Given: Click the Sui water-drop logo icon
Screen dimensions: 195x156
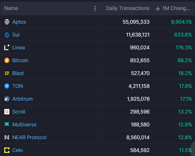Looking at the screenshot, I should point(7,35).
